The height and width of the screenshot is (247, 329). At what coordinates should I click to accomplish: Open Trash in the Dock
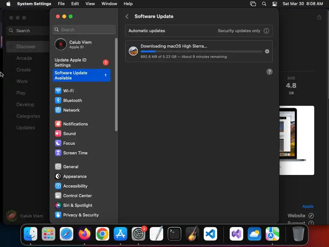[x=298, y=234]
